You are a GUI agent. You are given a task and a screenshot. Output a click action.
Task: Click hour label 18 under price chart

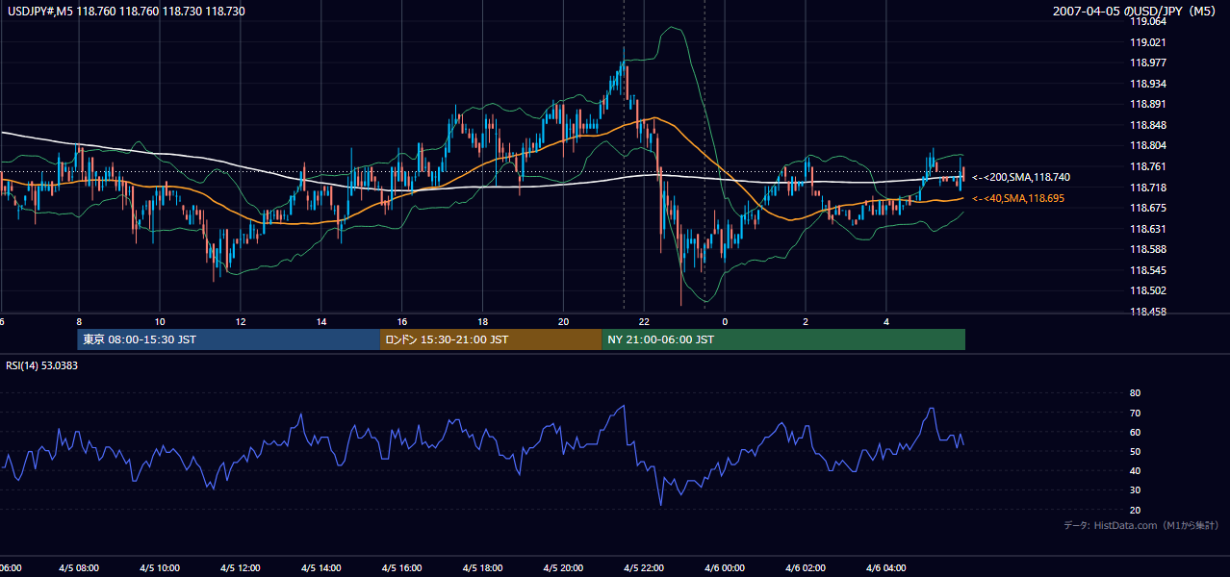coord(483,321)
